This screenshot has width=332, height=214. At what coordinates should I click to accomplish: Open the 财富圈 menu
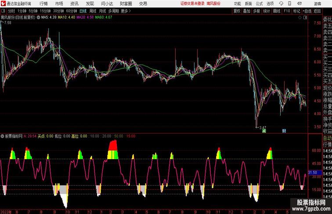pos(126,4)
